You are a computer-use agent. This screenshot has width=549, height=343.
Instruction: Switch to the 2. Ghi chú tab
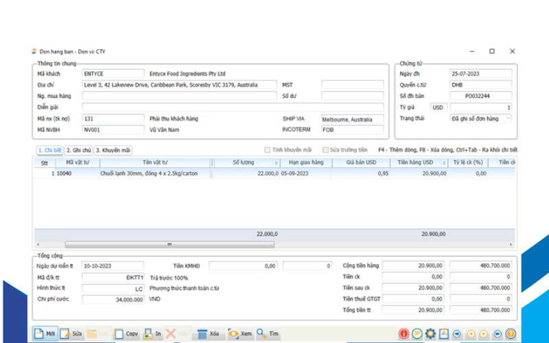[x=78, y=150]
